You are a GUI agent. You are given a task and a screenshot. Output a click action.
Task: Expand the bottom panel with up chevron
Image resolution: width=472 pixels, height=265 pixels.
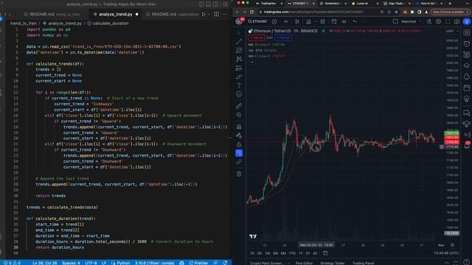[x=447, y=263]
